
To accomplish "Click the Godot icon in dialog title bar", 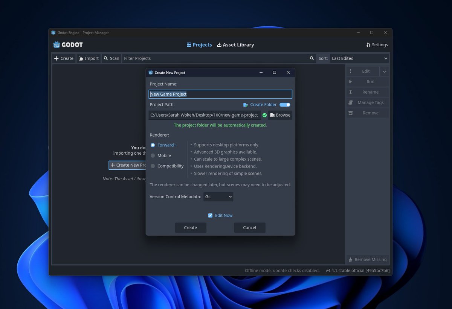I will tap(151, 73).
